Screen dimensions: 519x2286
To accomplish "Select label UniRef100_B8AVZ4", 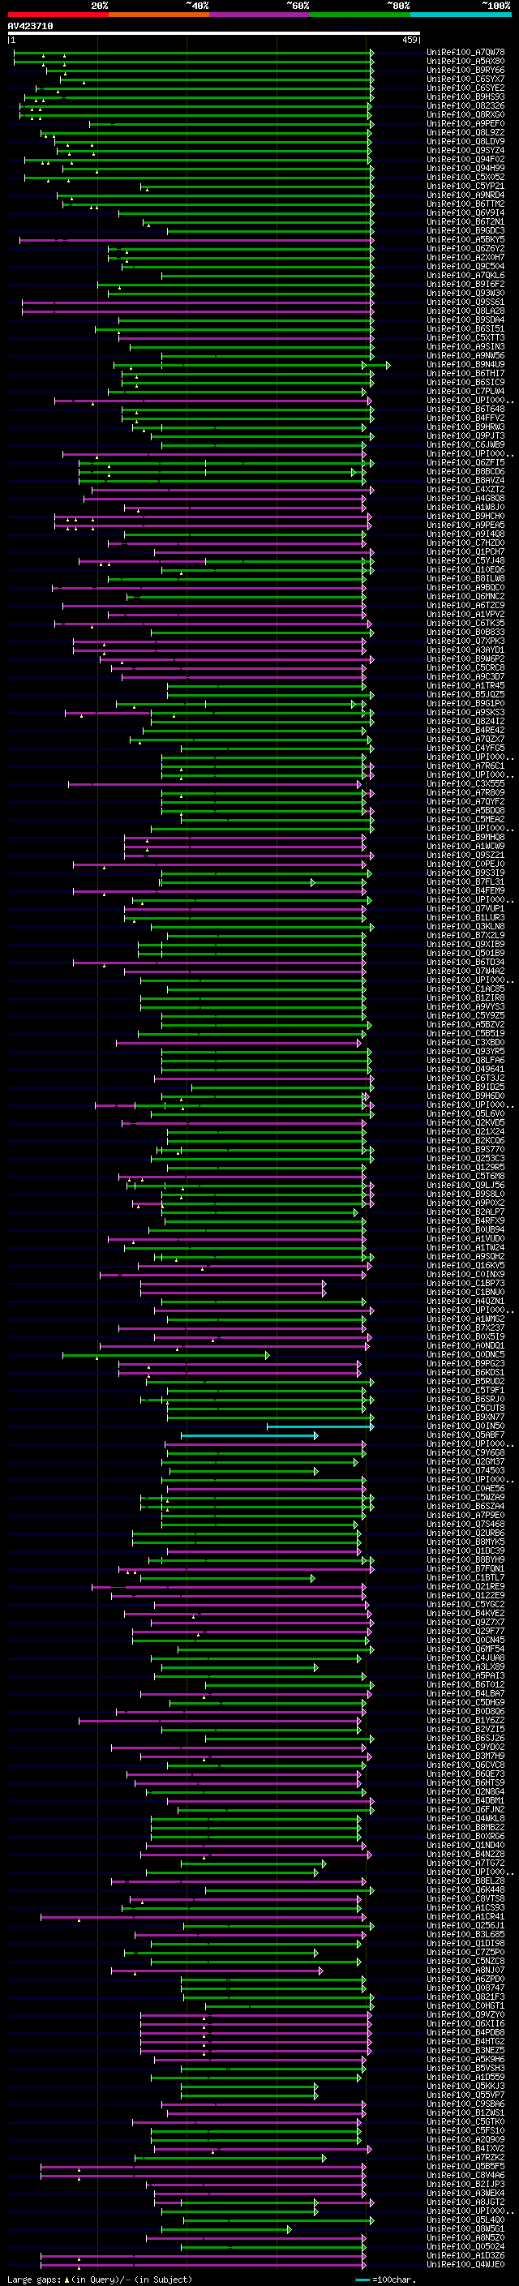I will click(465, 480).
